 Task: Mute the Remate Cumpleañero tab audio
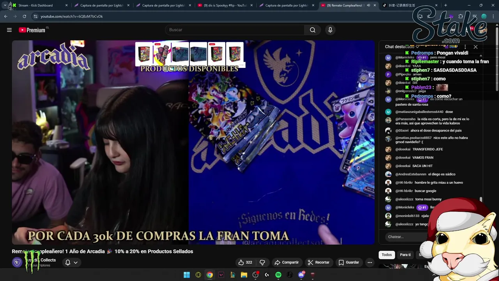click(x=368, y=5)
